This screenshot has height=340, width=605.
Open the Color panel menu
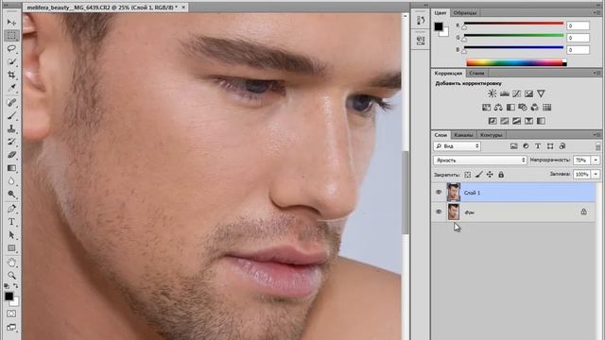(x=597, y=12)
